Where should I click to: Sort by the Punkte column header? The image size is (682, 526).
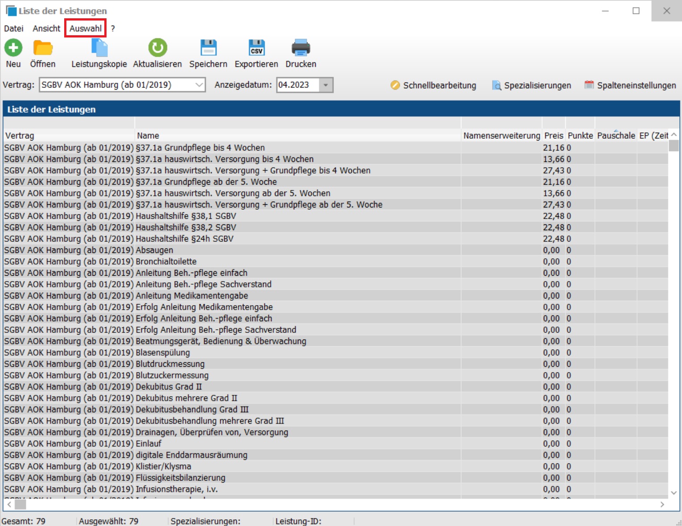point(580,136)
